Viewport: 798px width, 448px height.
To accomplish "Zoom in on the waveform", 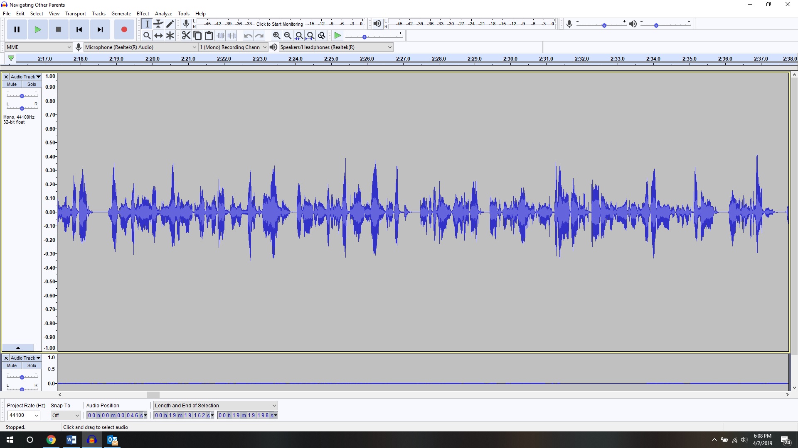I will click(x=276, y=35).
